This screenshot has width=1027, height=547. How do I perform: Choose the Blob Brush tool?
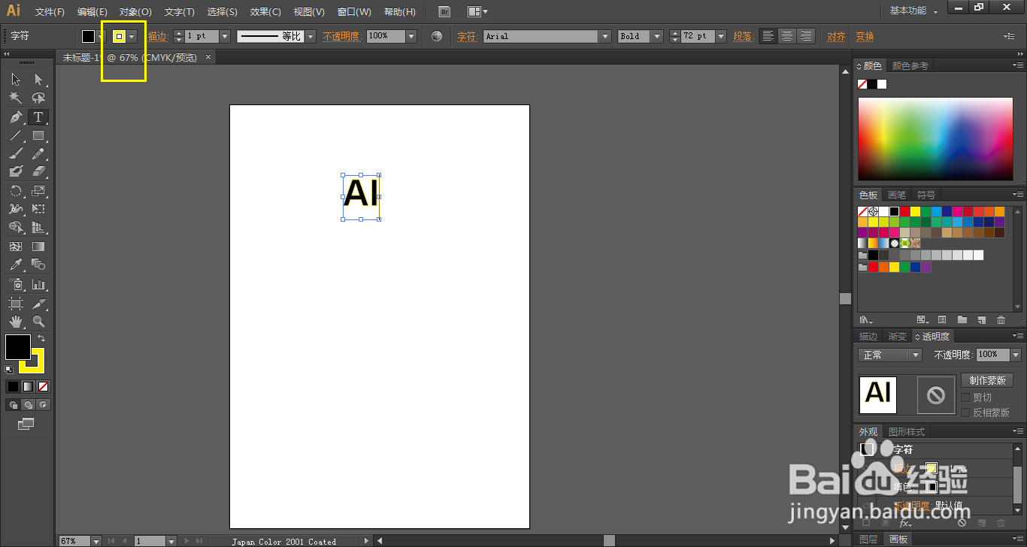coord(16,172)
